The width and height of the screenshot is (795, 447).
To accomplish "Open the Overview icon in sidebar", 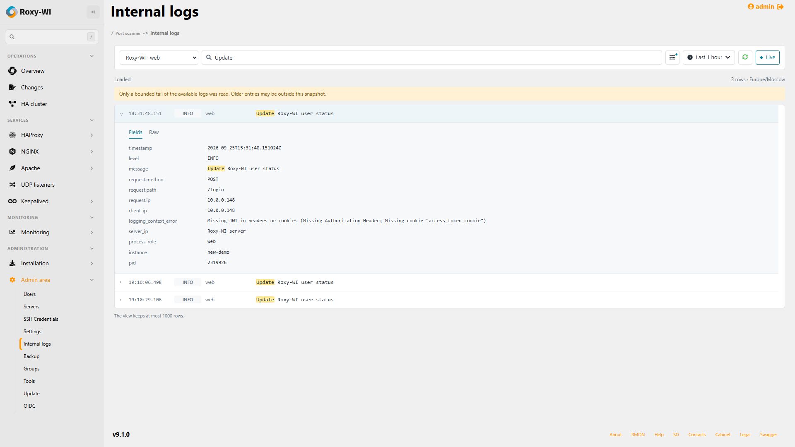I will pyautogui.click(x=12, y=71).
